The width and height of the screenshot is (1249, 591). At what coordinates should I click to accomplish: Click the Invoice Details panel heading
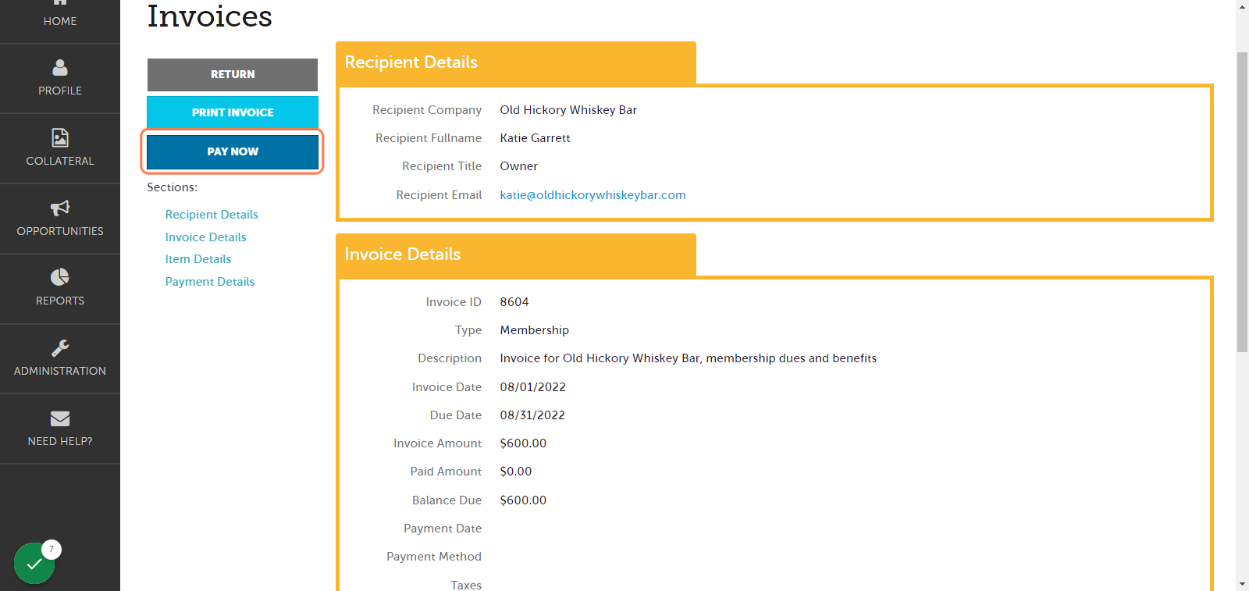403,255
